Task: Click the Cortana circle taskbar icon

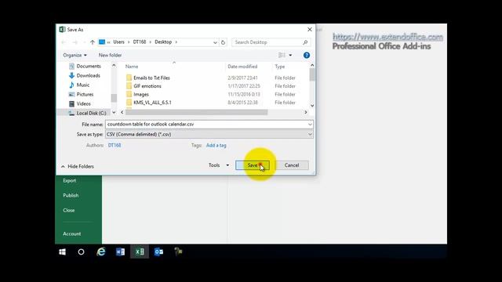Action: click(82, 252)
